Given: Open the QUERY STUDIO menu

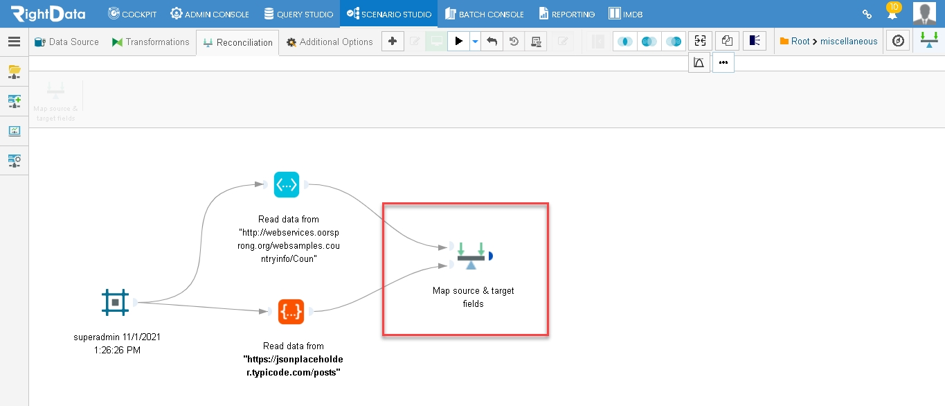Looking at the screenshot, I should tap(298, 14).
